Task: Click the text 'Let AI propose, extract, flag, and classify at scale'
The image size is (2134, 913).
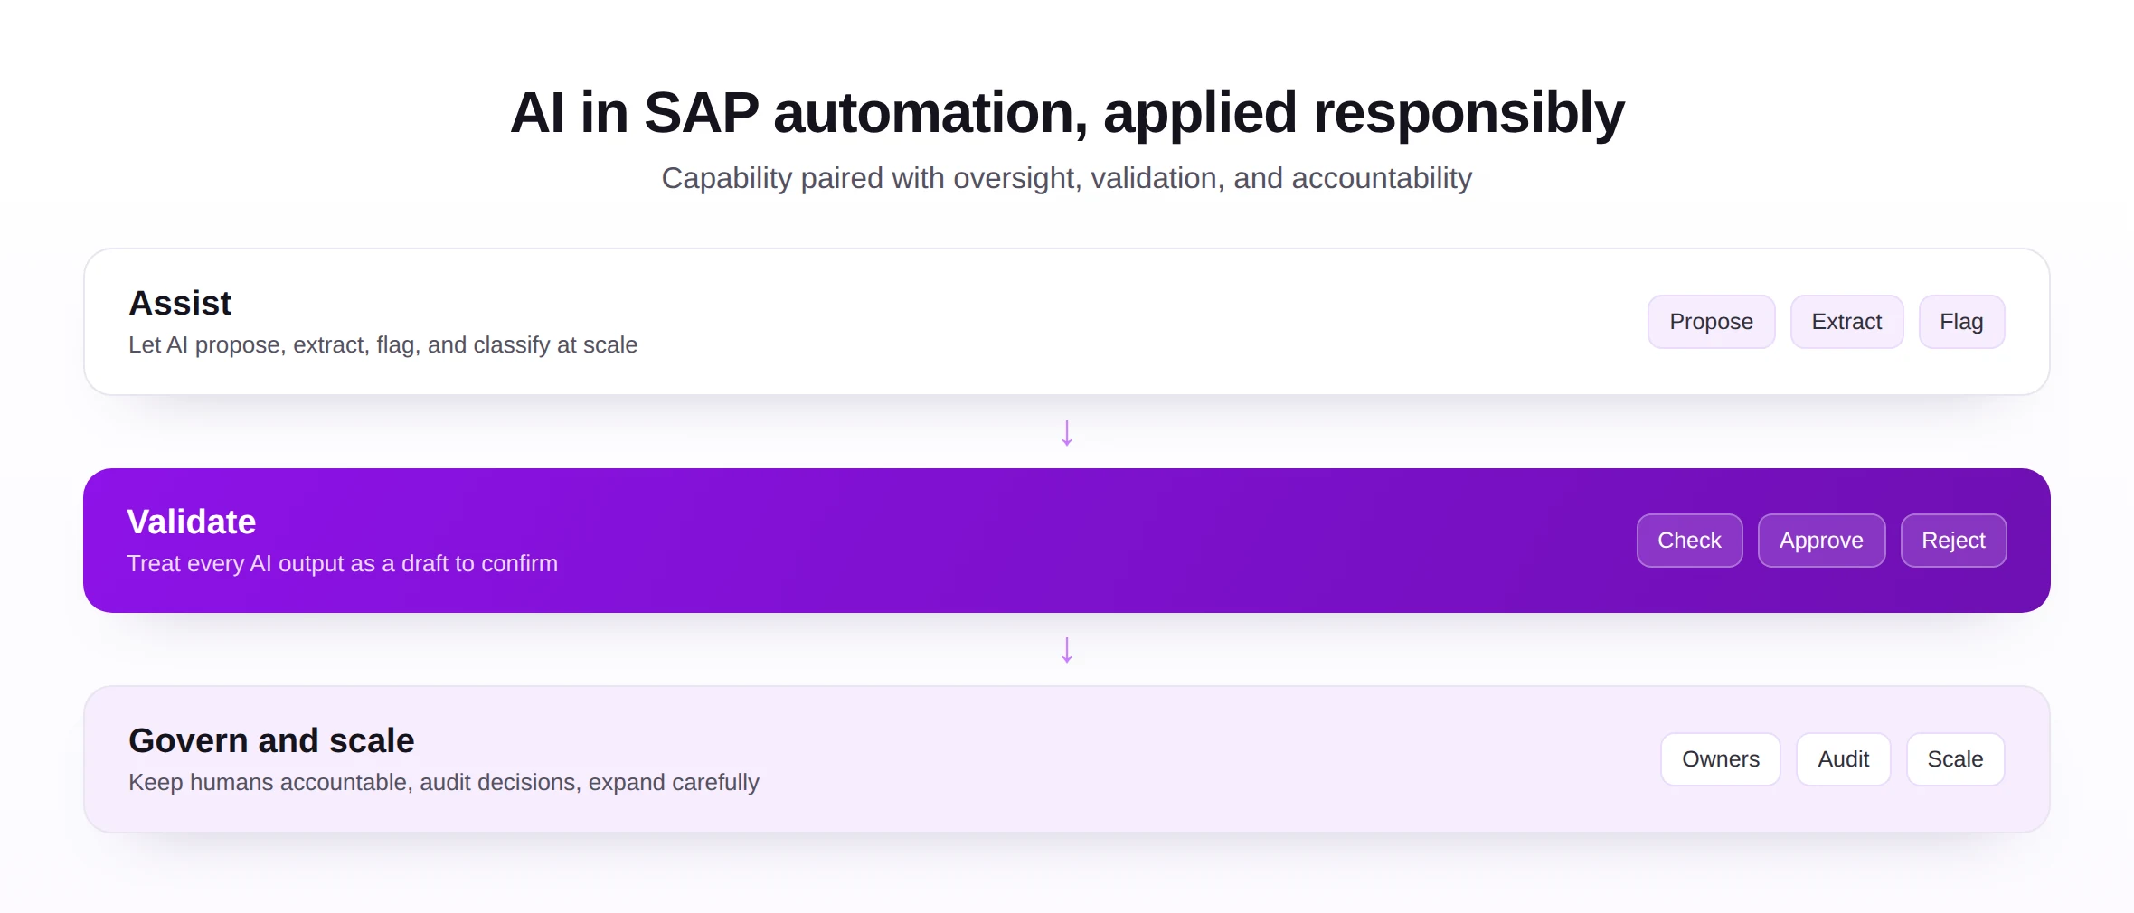Action: (x=382, y=345)
